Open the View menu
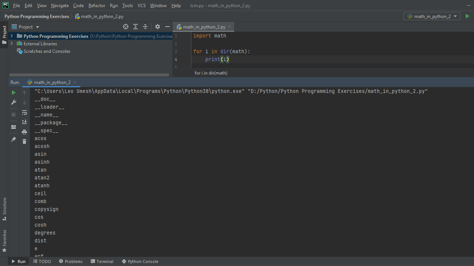This screenshot has width=474, height=266. [42, 6]
